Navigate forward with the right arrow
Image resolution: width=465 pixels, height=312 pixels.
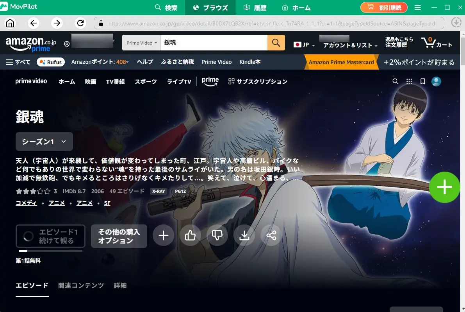click(x=57, y=23)
